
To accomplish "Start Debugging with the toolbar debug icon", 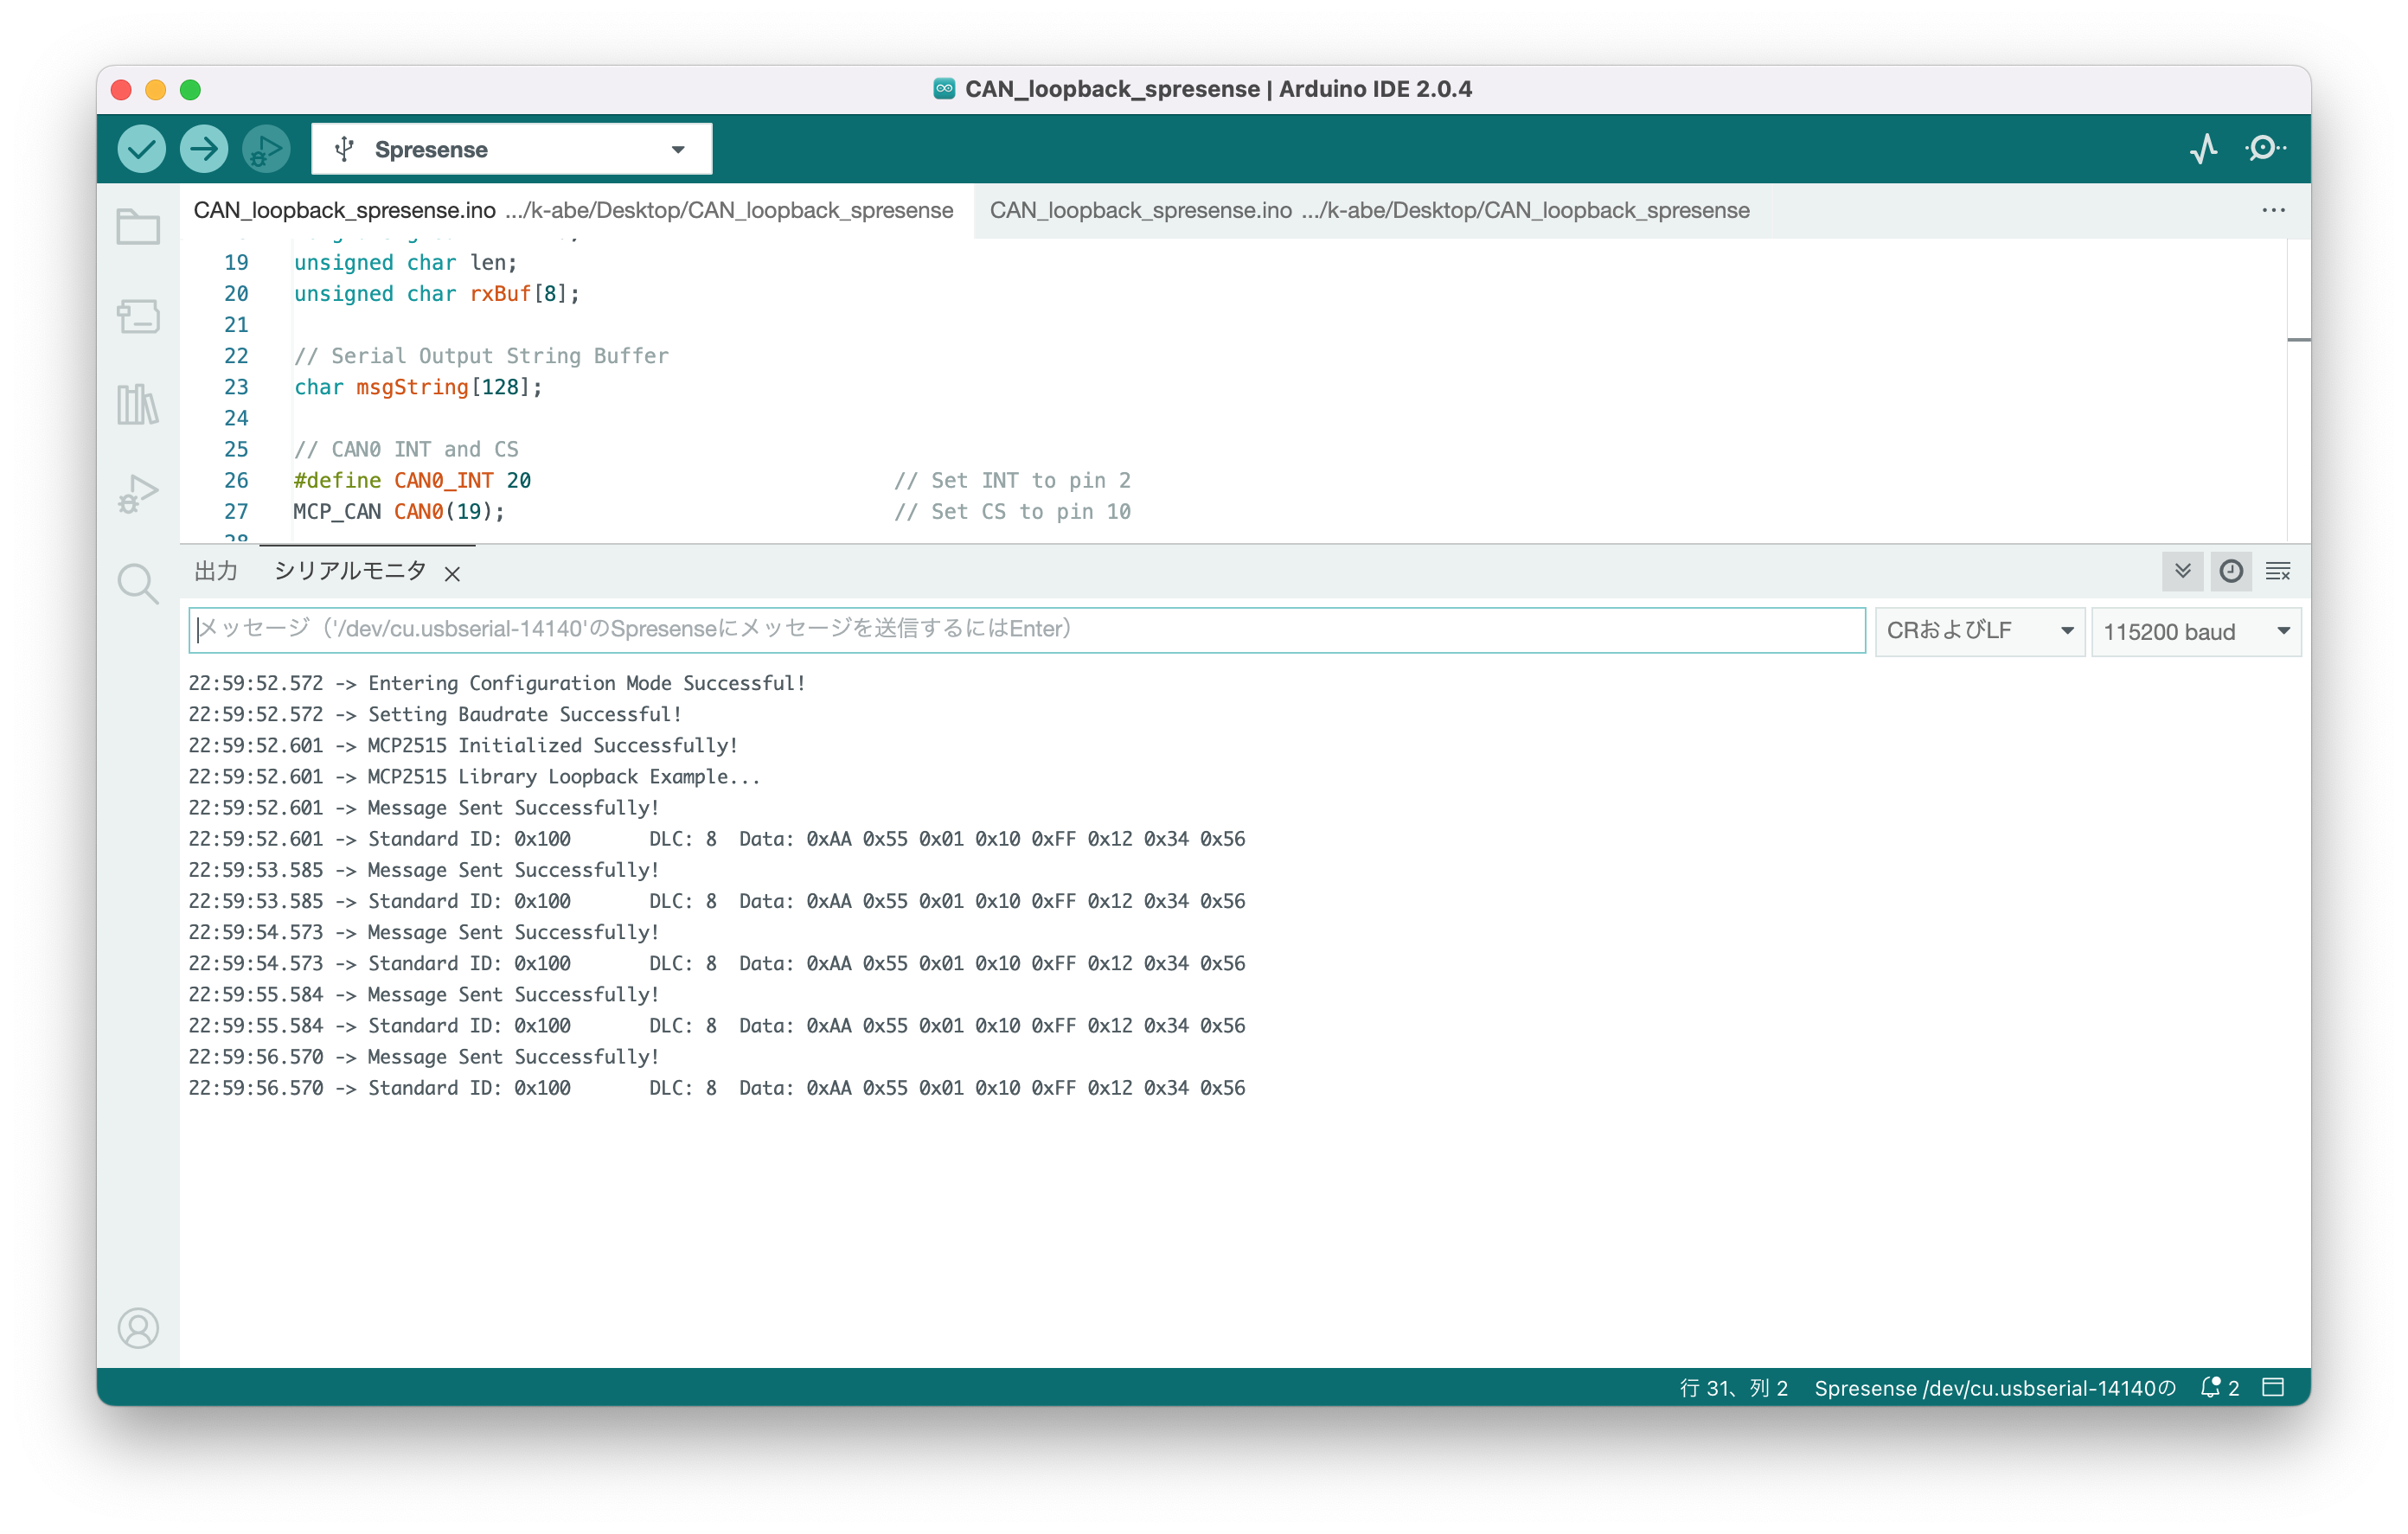I will [266, 149].
